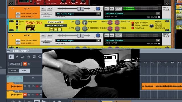This screenshot has height=102, width=182.
Task: Click SEQ button on GTR1 rack device
Action: coord(106,9)
